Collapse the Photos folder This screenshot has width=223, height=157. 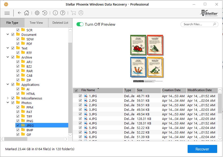point(8,103)
